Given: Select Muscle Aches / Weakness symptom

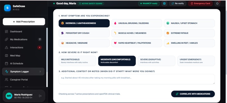Looking at the screenshot, I should click(x=137, y=33).
